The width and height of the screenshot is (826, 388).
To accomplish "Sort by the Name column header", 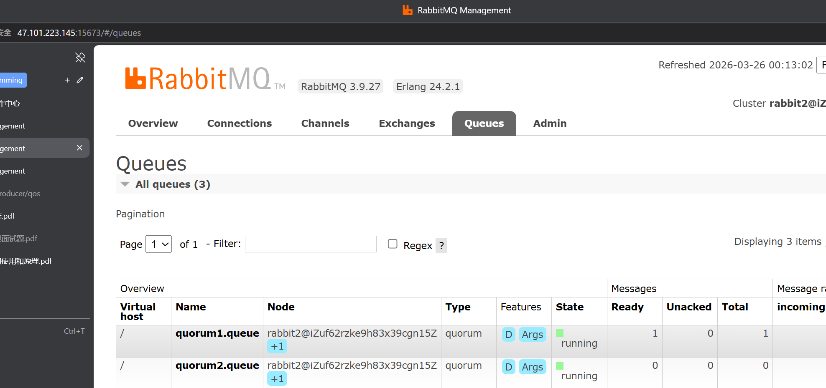I will 191,307.
